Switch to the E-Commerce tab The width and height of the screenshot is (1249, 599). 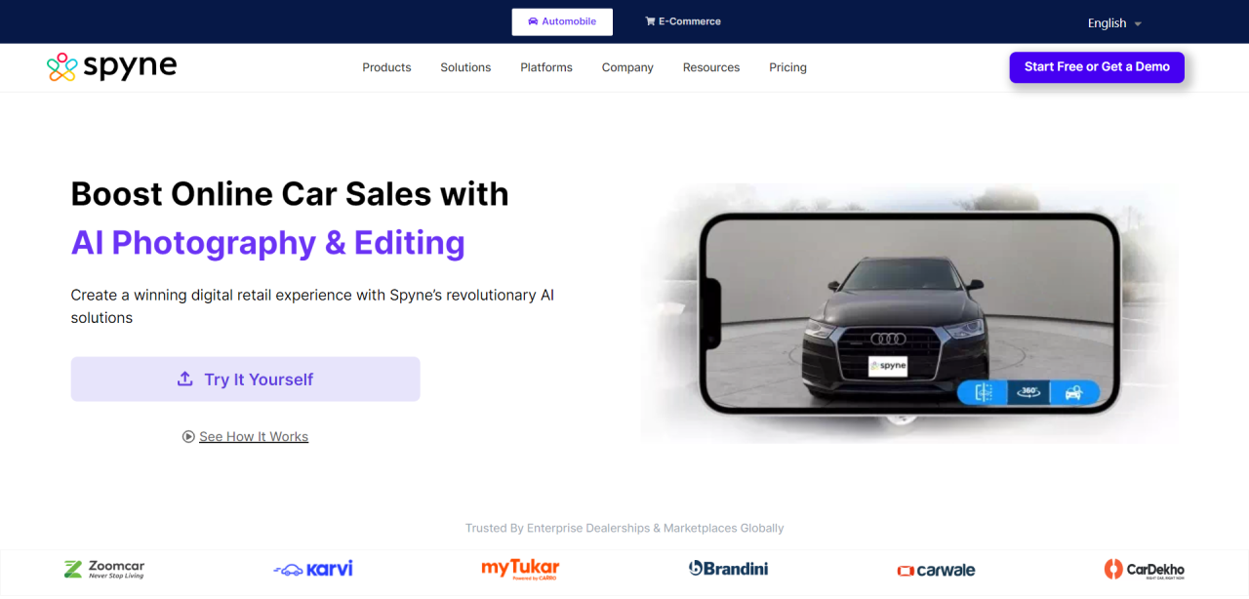[683, 21]
